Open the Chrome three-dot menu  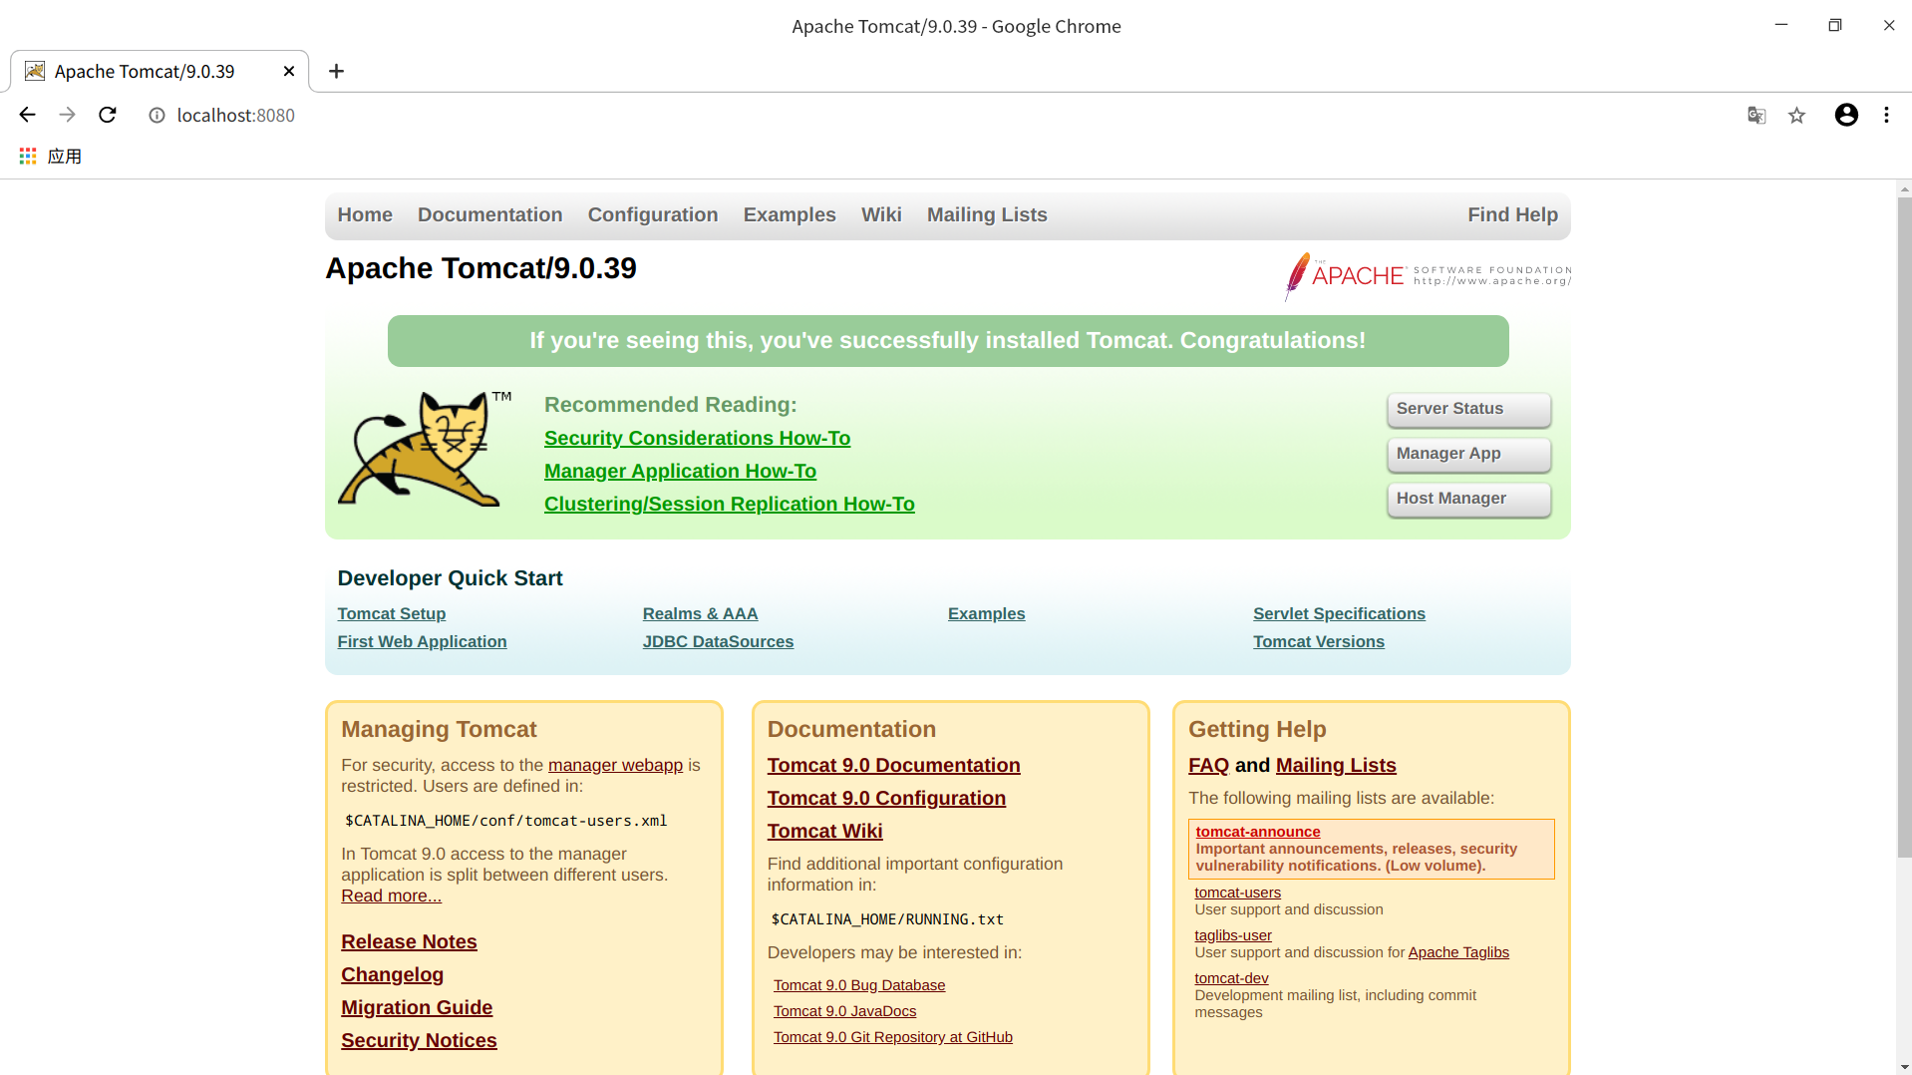(x=1886, y=115)
